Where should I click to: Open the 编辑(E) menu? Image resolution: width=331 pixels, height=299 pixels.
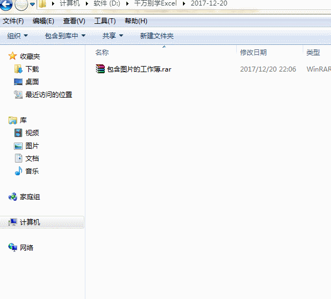[43, 21]
